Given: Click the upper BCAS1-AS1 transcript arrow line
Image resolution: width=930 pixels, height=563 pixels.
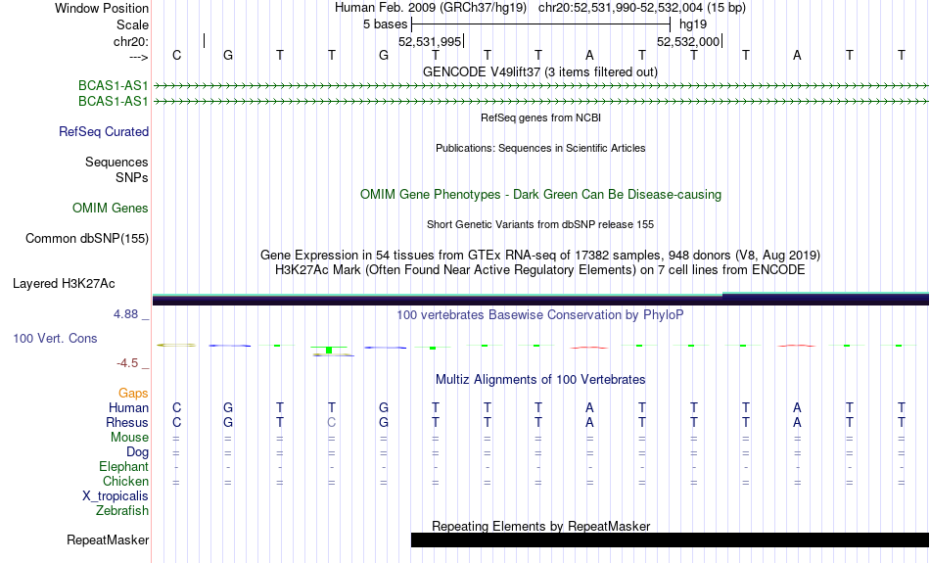Looking at the screenshot, I should 540,86.
